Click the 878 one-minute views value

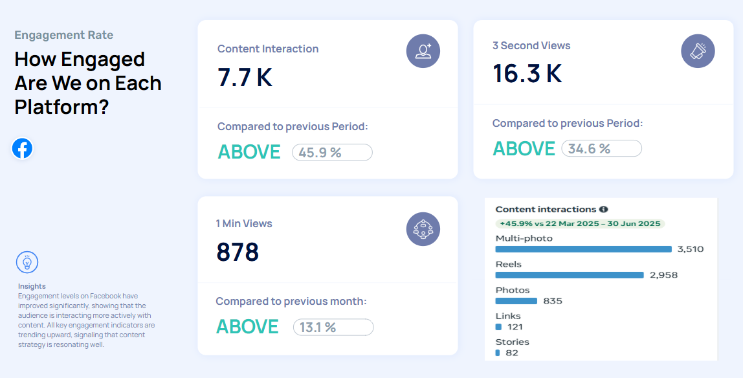coord(238,252)
